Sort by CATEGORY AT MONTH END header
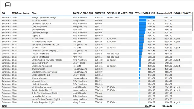Screen dimensions: 194x109 (120, 13)
